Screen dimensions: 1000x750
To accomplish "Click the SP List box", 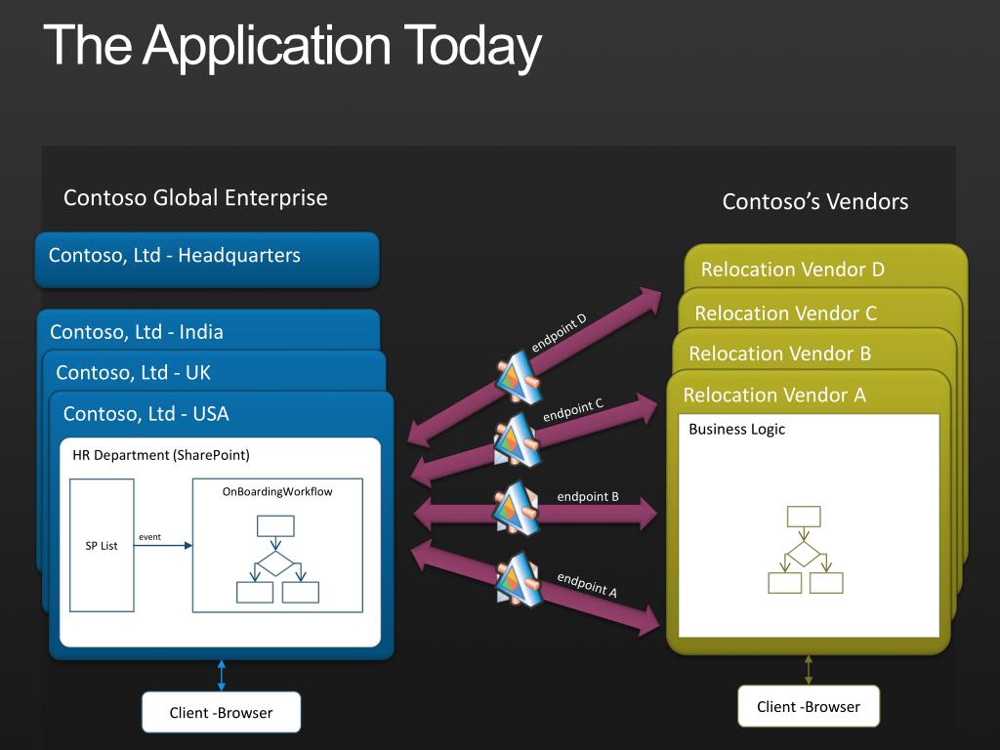I will (x=102, y=545).
